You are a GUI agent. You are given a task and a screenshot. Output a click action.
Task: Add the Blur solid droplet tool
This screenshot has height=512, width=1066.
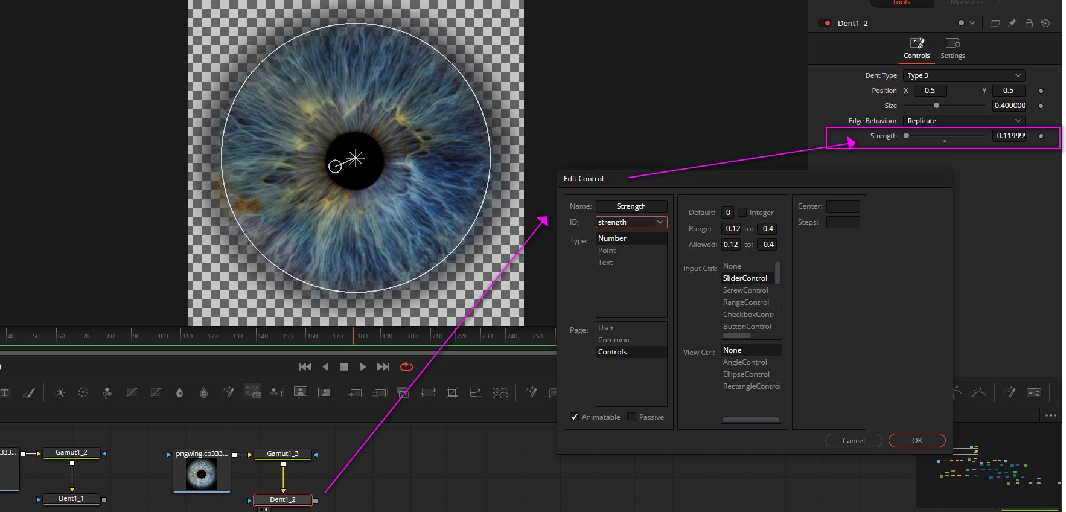click(179, 392)
